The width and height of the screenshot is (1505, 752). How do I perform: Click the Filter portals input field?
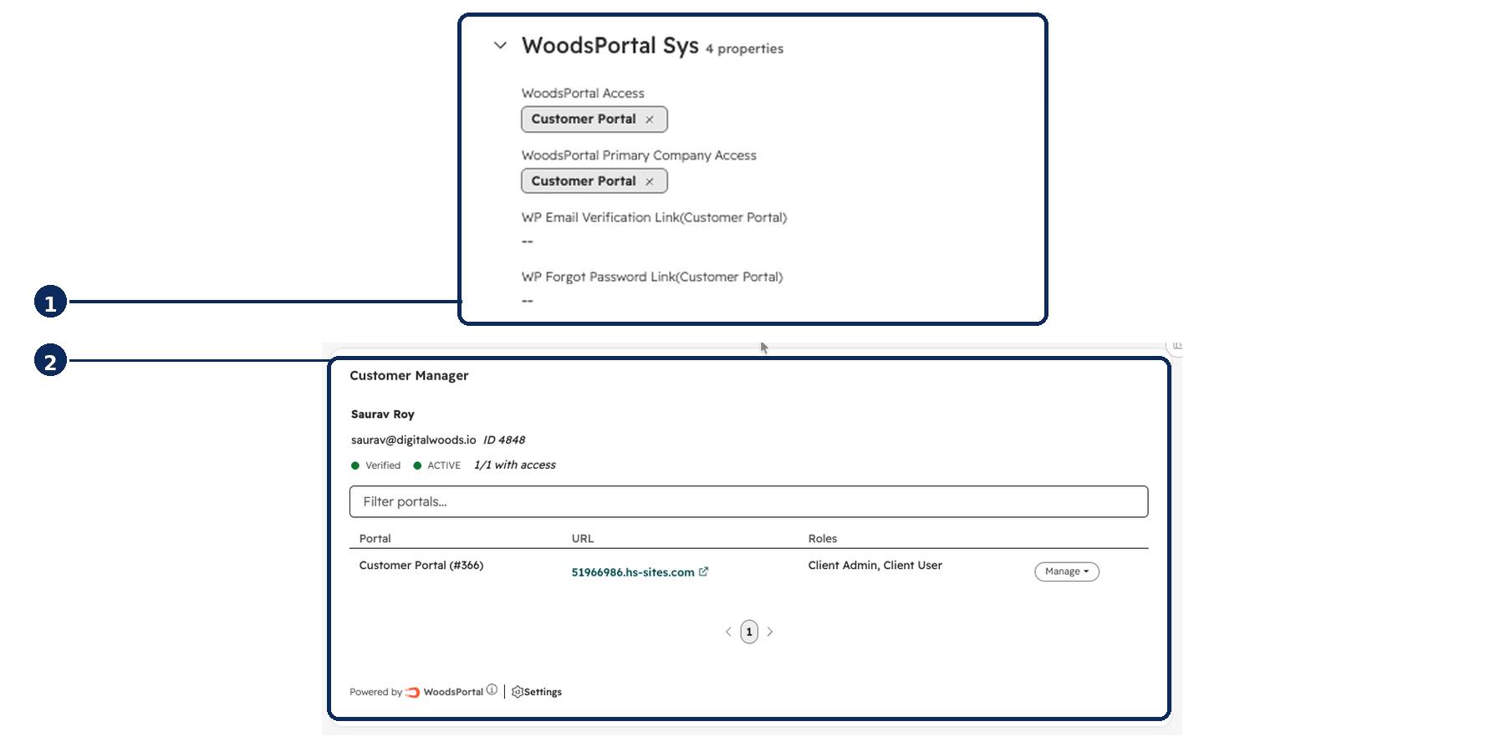[748, 501]
